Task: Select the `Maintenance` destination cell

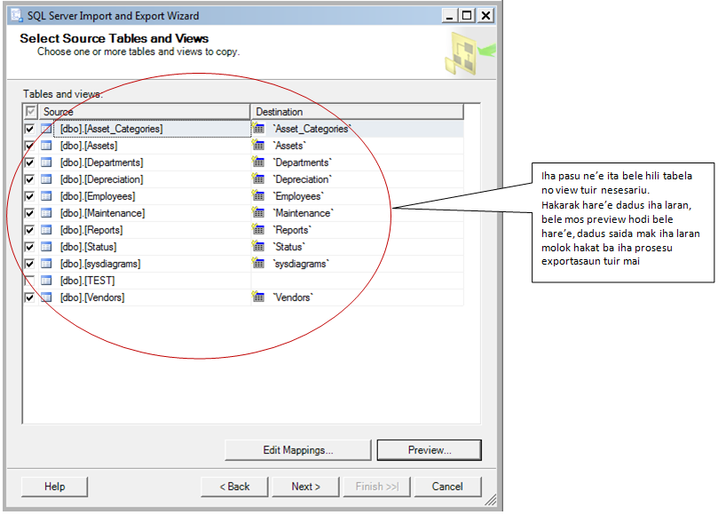Action: pos(357,213)
